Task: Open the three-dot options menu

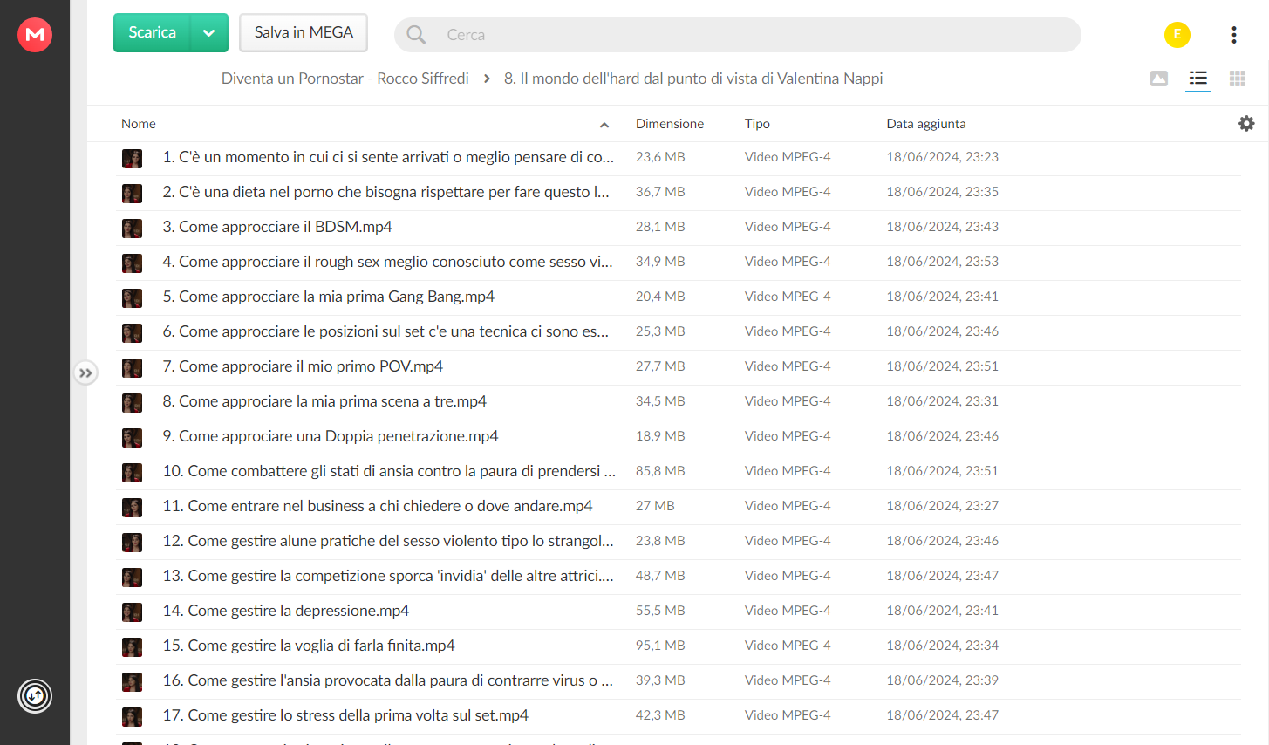Action: [x=1233, y=35]
